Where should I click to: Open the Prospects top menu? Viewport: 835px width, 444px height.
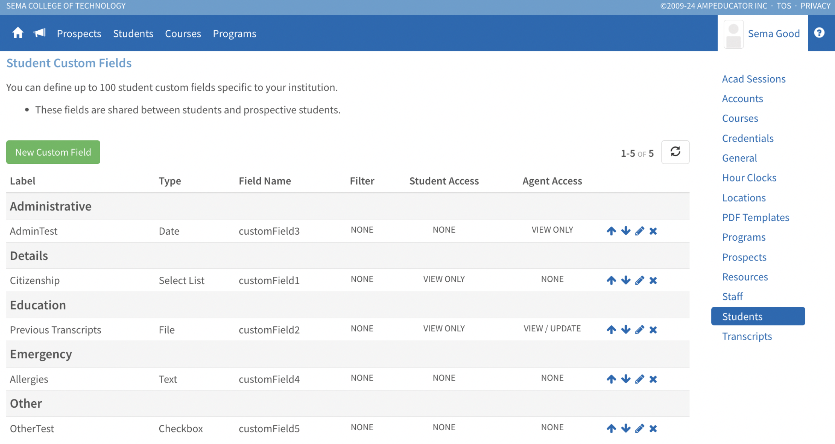pyautogui.click(x=79, y=34)
